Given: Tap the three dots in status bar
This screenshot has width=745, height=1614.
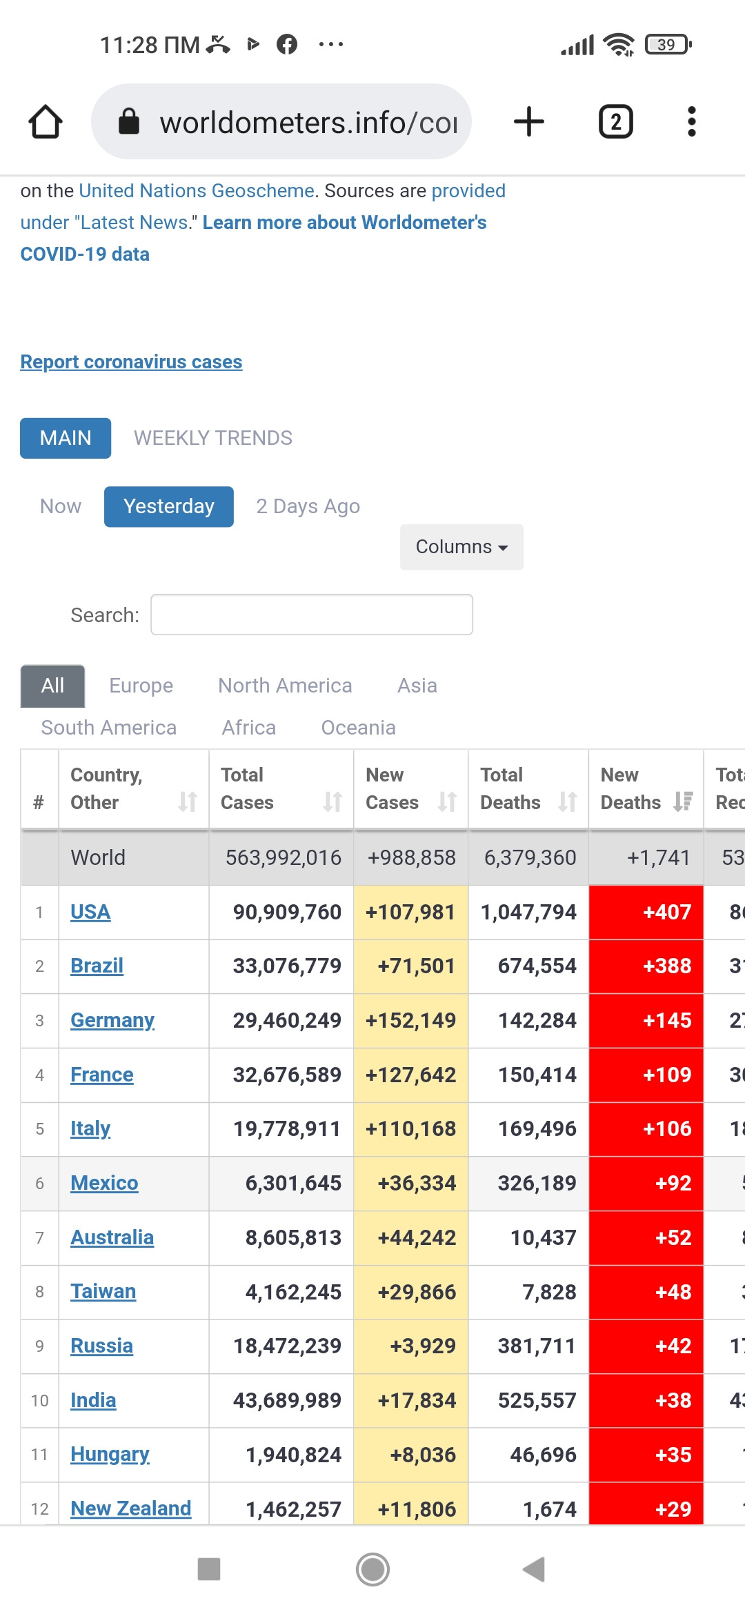Looking at the screenshot, I should [331, 45].
